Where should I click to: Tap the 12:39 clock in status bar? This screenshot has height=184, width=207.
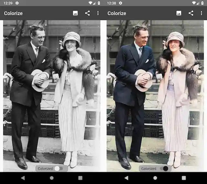[8, 3]
